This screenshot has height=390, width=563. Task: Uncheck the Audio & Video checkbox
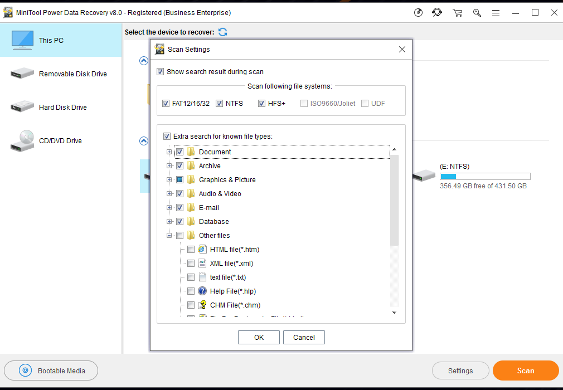click(x=180, y=194)
